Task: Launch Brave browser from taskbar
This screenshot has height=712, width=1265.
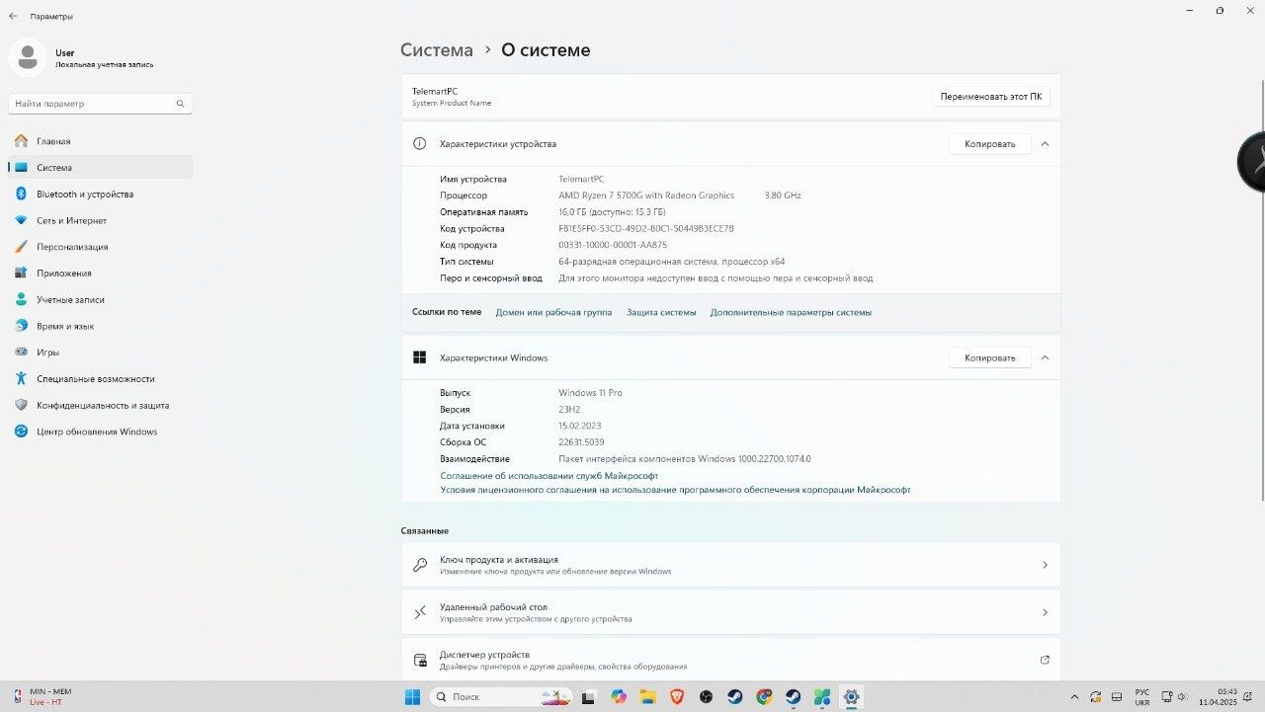Action: 677,697
